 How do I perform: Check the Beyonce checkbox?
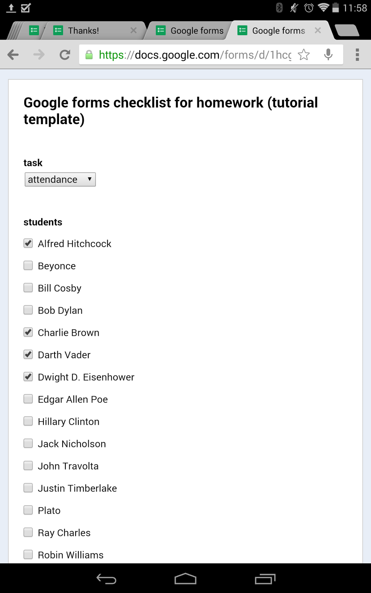tap(28, 265)
